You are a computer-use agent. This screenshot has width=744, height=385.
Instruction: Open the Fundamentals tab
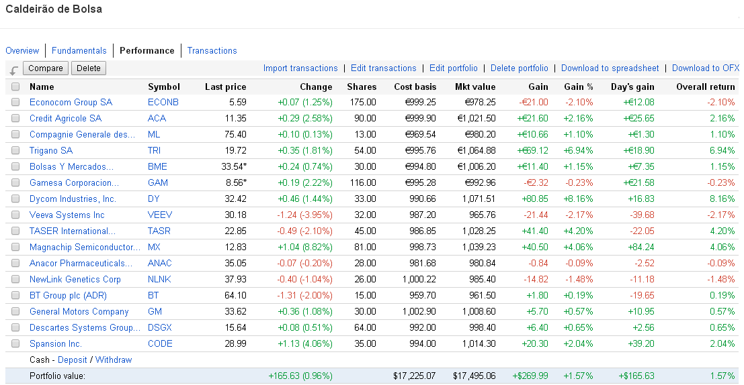(x=79, y=51)
